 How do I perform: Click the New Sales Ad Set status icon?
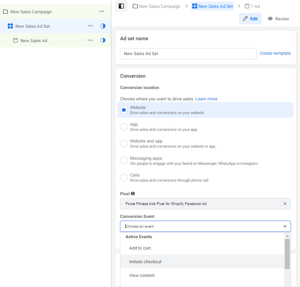pyautogui.click(x=103, y=26)
